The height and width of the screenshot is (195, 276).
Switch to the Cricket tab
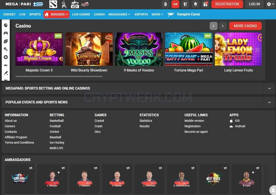click(x=9, y=14)
